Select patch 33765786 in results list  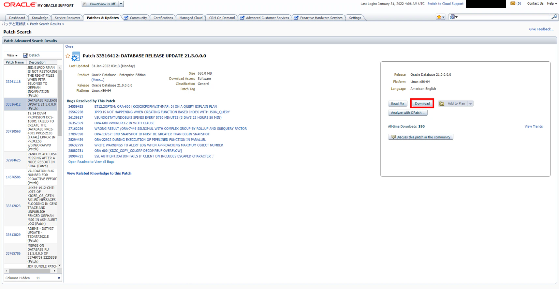click(x=13, y=253)
